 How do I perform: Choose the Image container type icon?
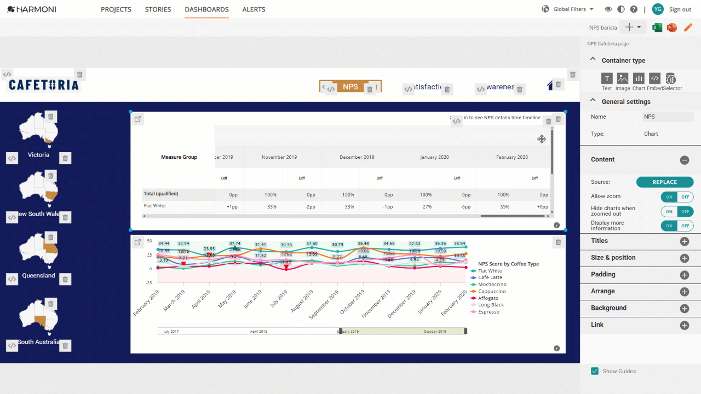click(x=623, y=78)
